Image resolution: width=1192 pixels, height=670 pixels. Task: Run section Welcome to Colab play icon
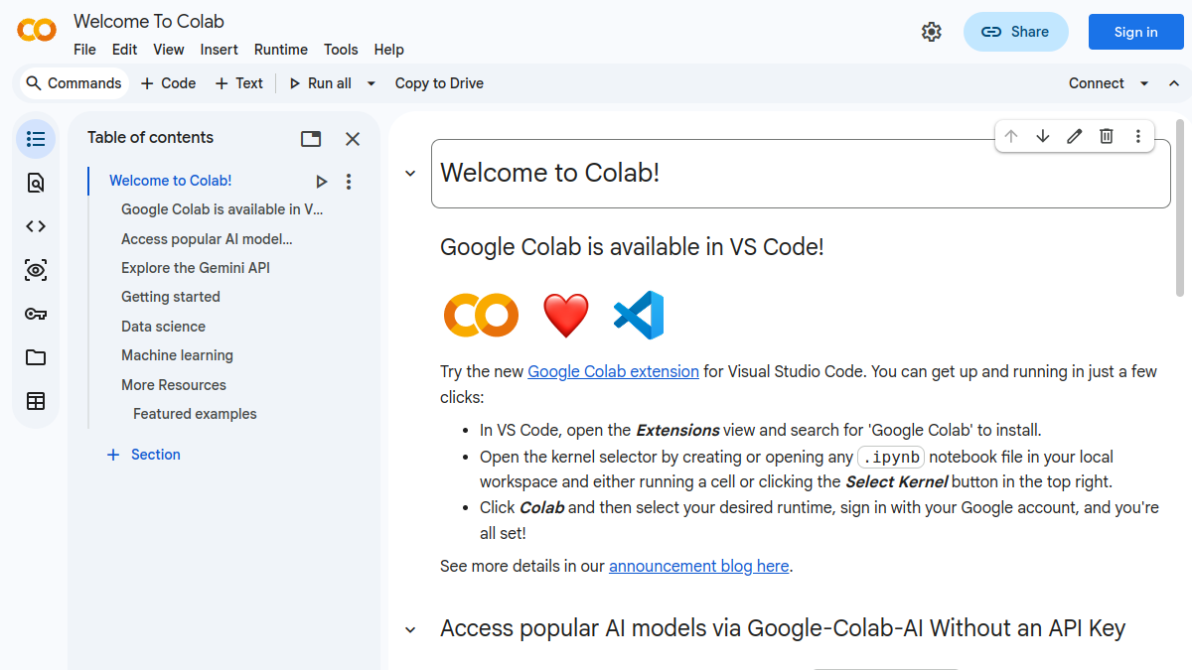click(321, 182)
